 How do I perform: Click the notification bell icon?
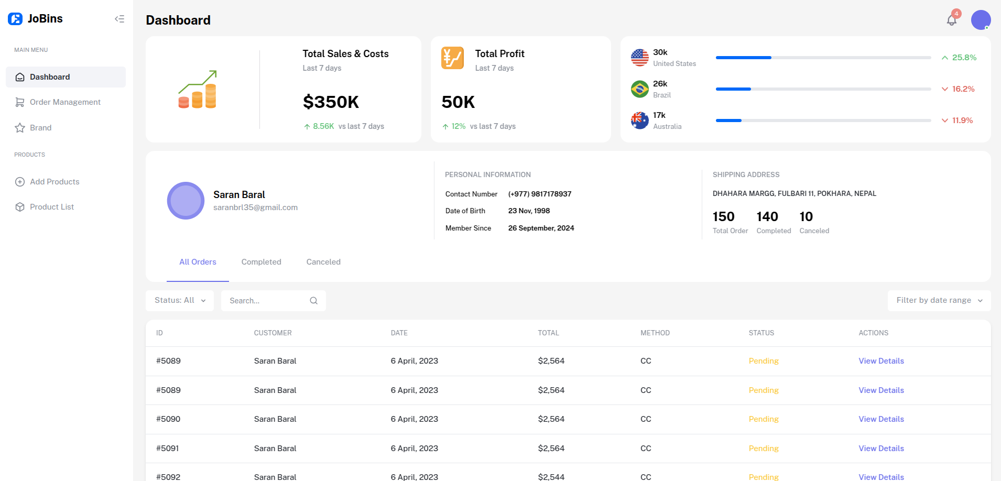click(951, 20)
